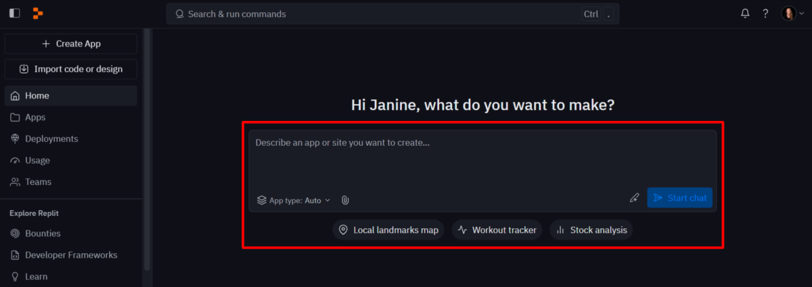Pick the Stock analysis suggestion chip
812x287 pixels.
point(591,230)
